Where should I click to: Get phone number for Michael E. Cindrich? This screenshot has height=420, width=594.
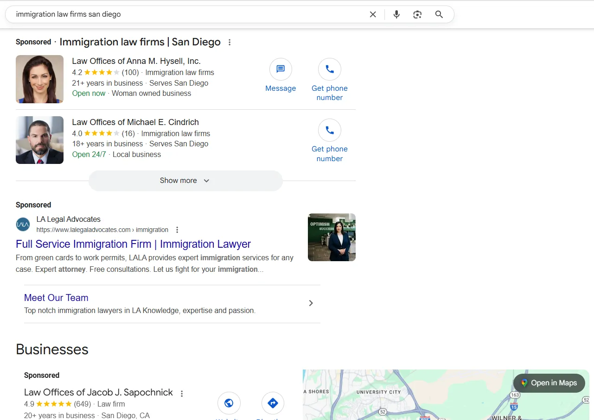pos(330,131)
